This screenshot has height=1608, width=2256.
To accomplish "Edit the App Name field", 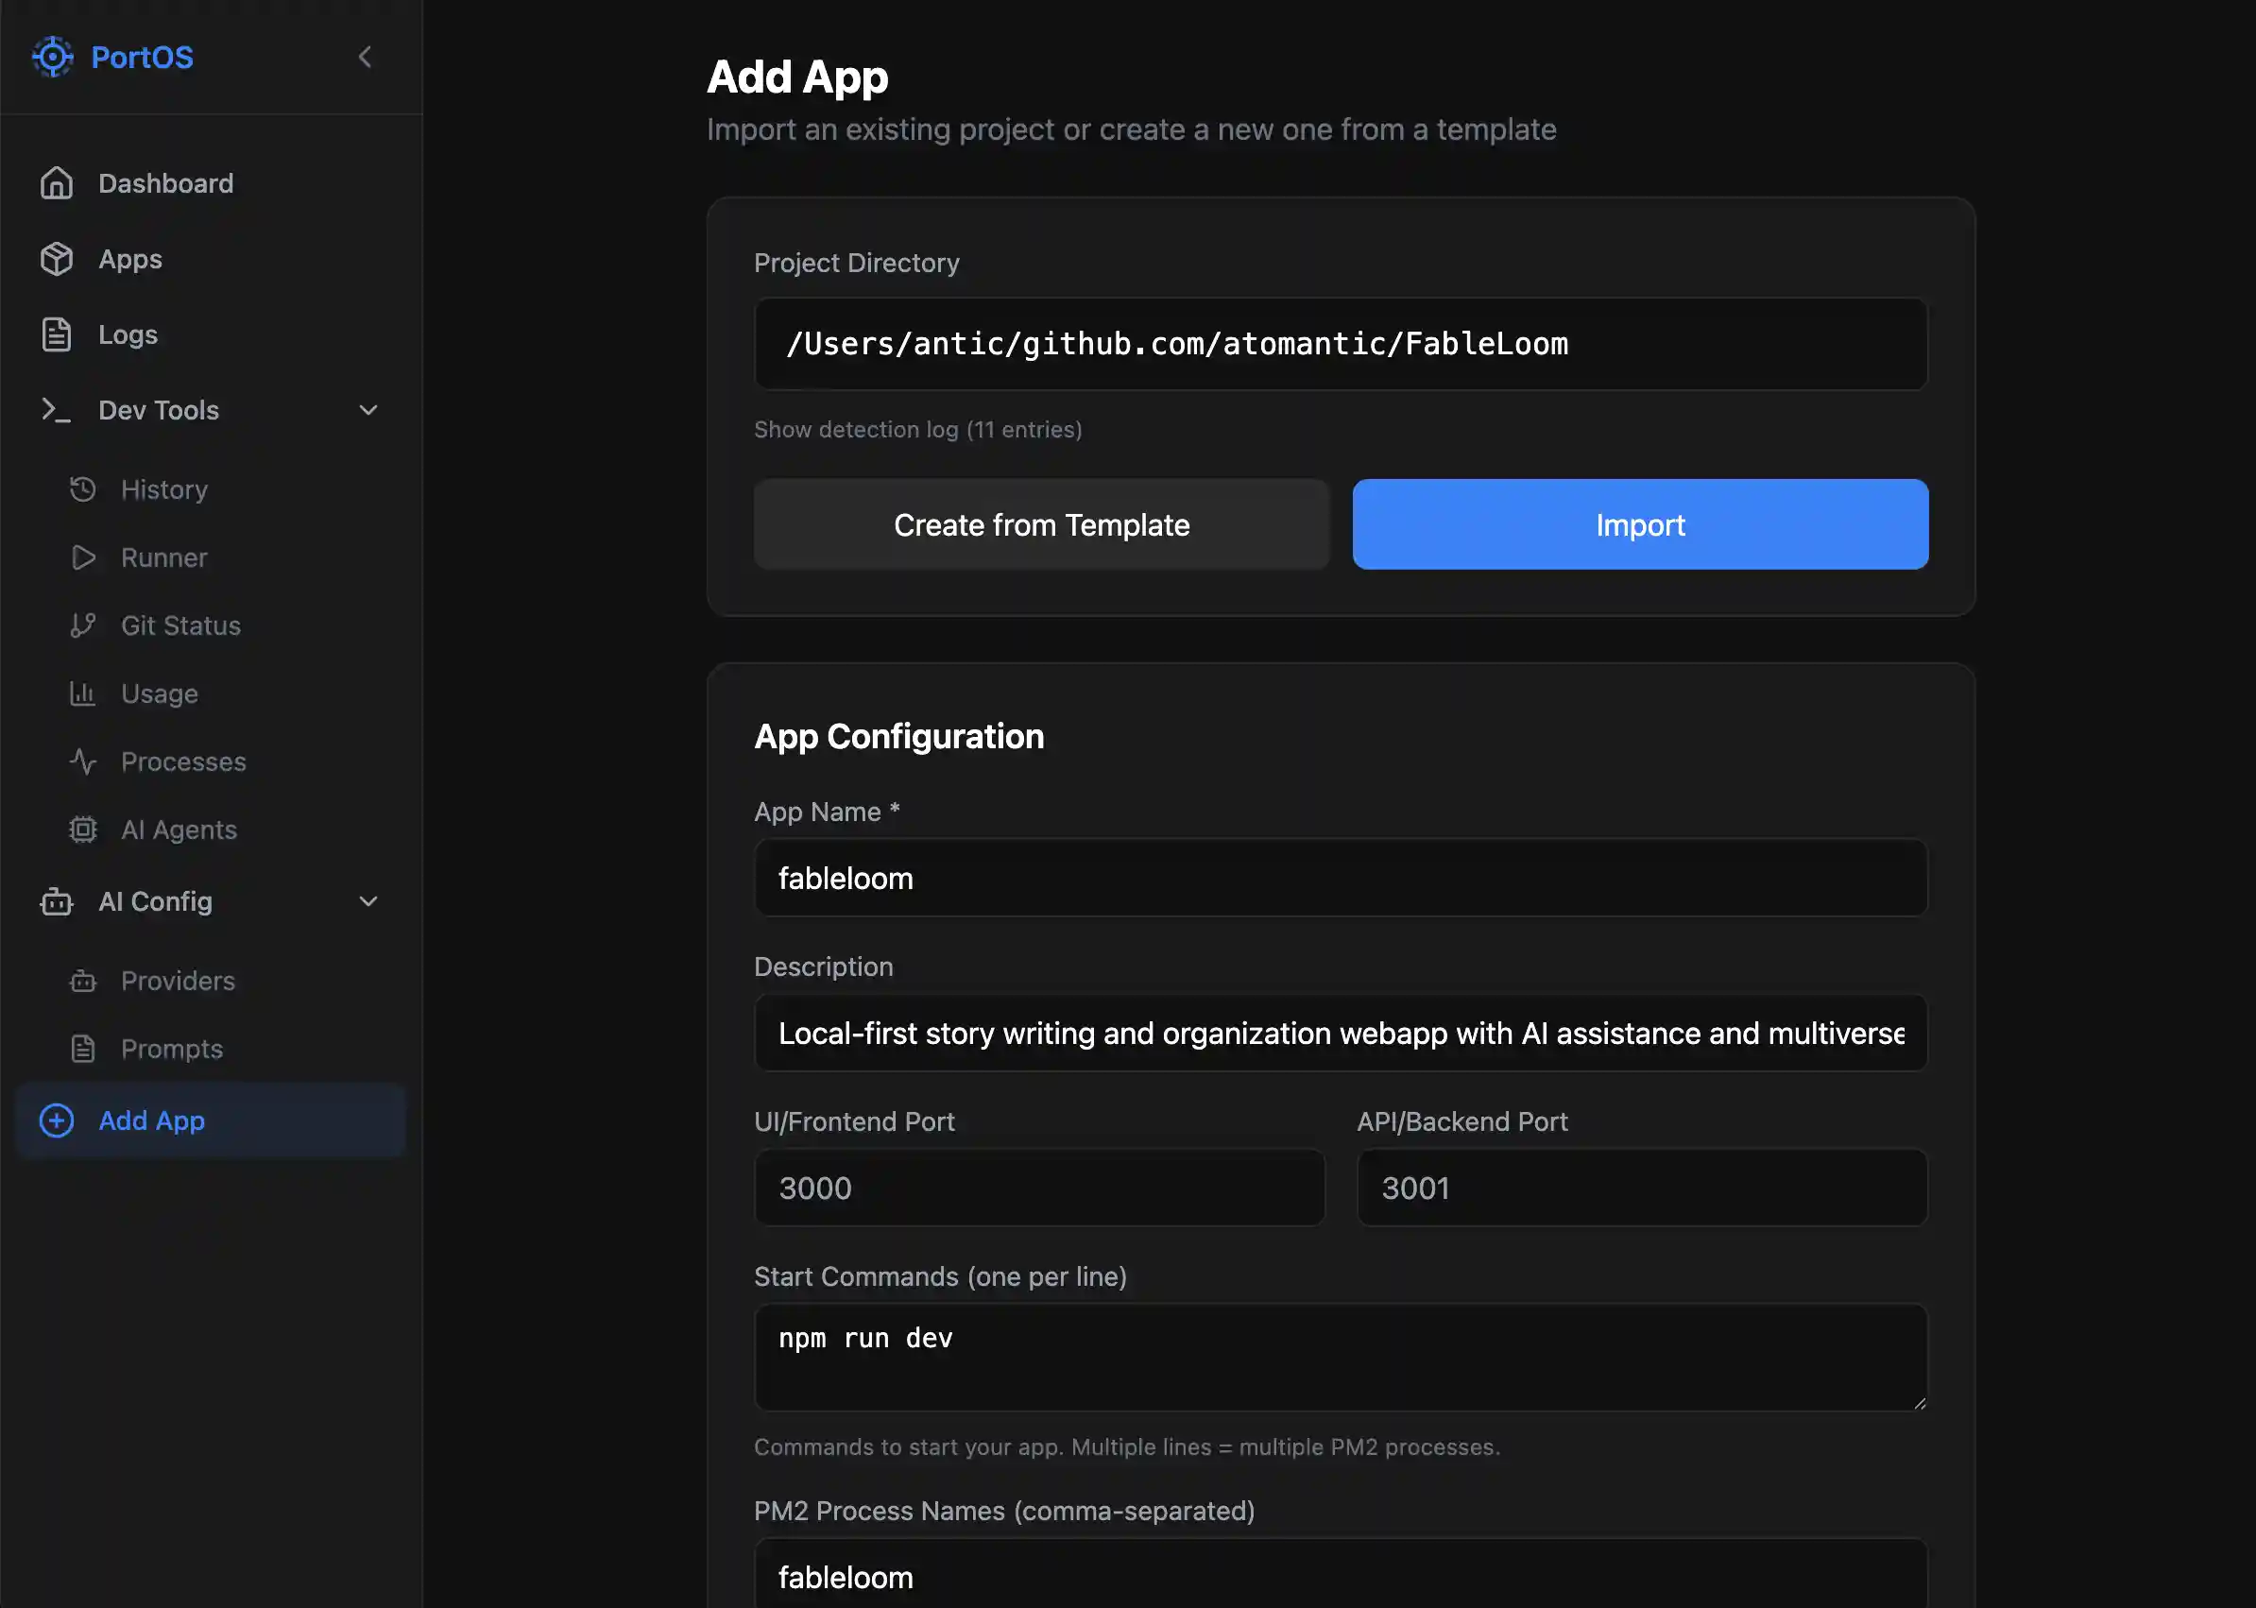I will click(1341, 879).
